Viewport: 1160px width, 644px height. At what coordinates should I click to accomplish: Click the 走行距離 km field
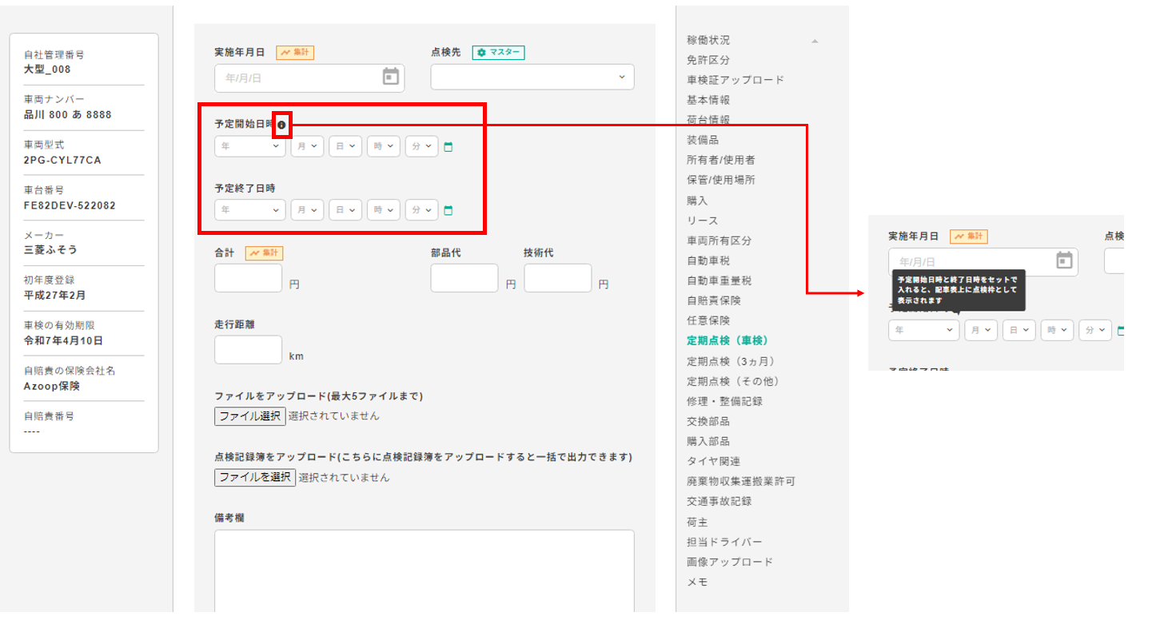tap(249, 349)
